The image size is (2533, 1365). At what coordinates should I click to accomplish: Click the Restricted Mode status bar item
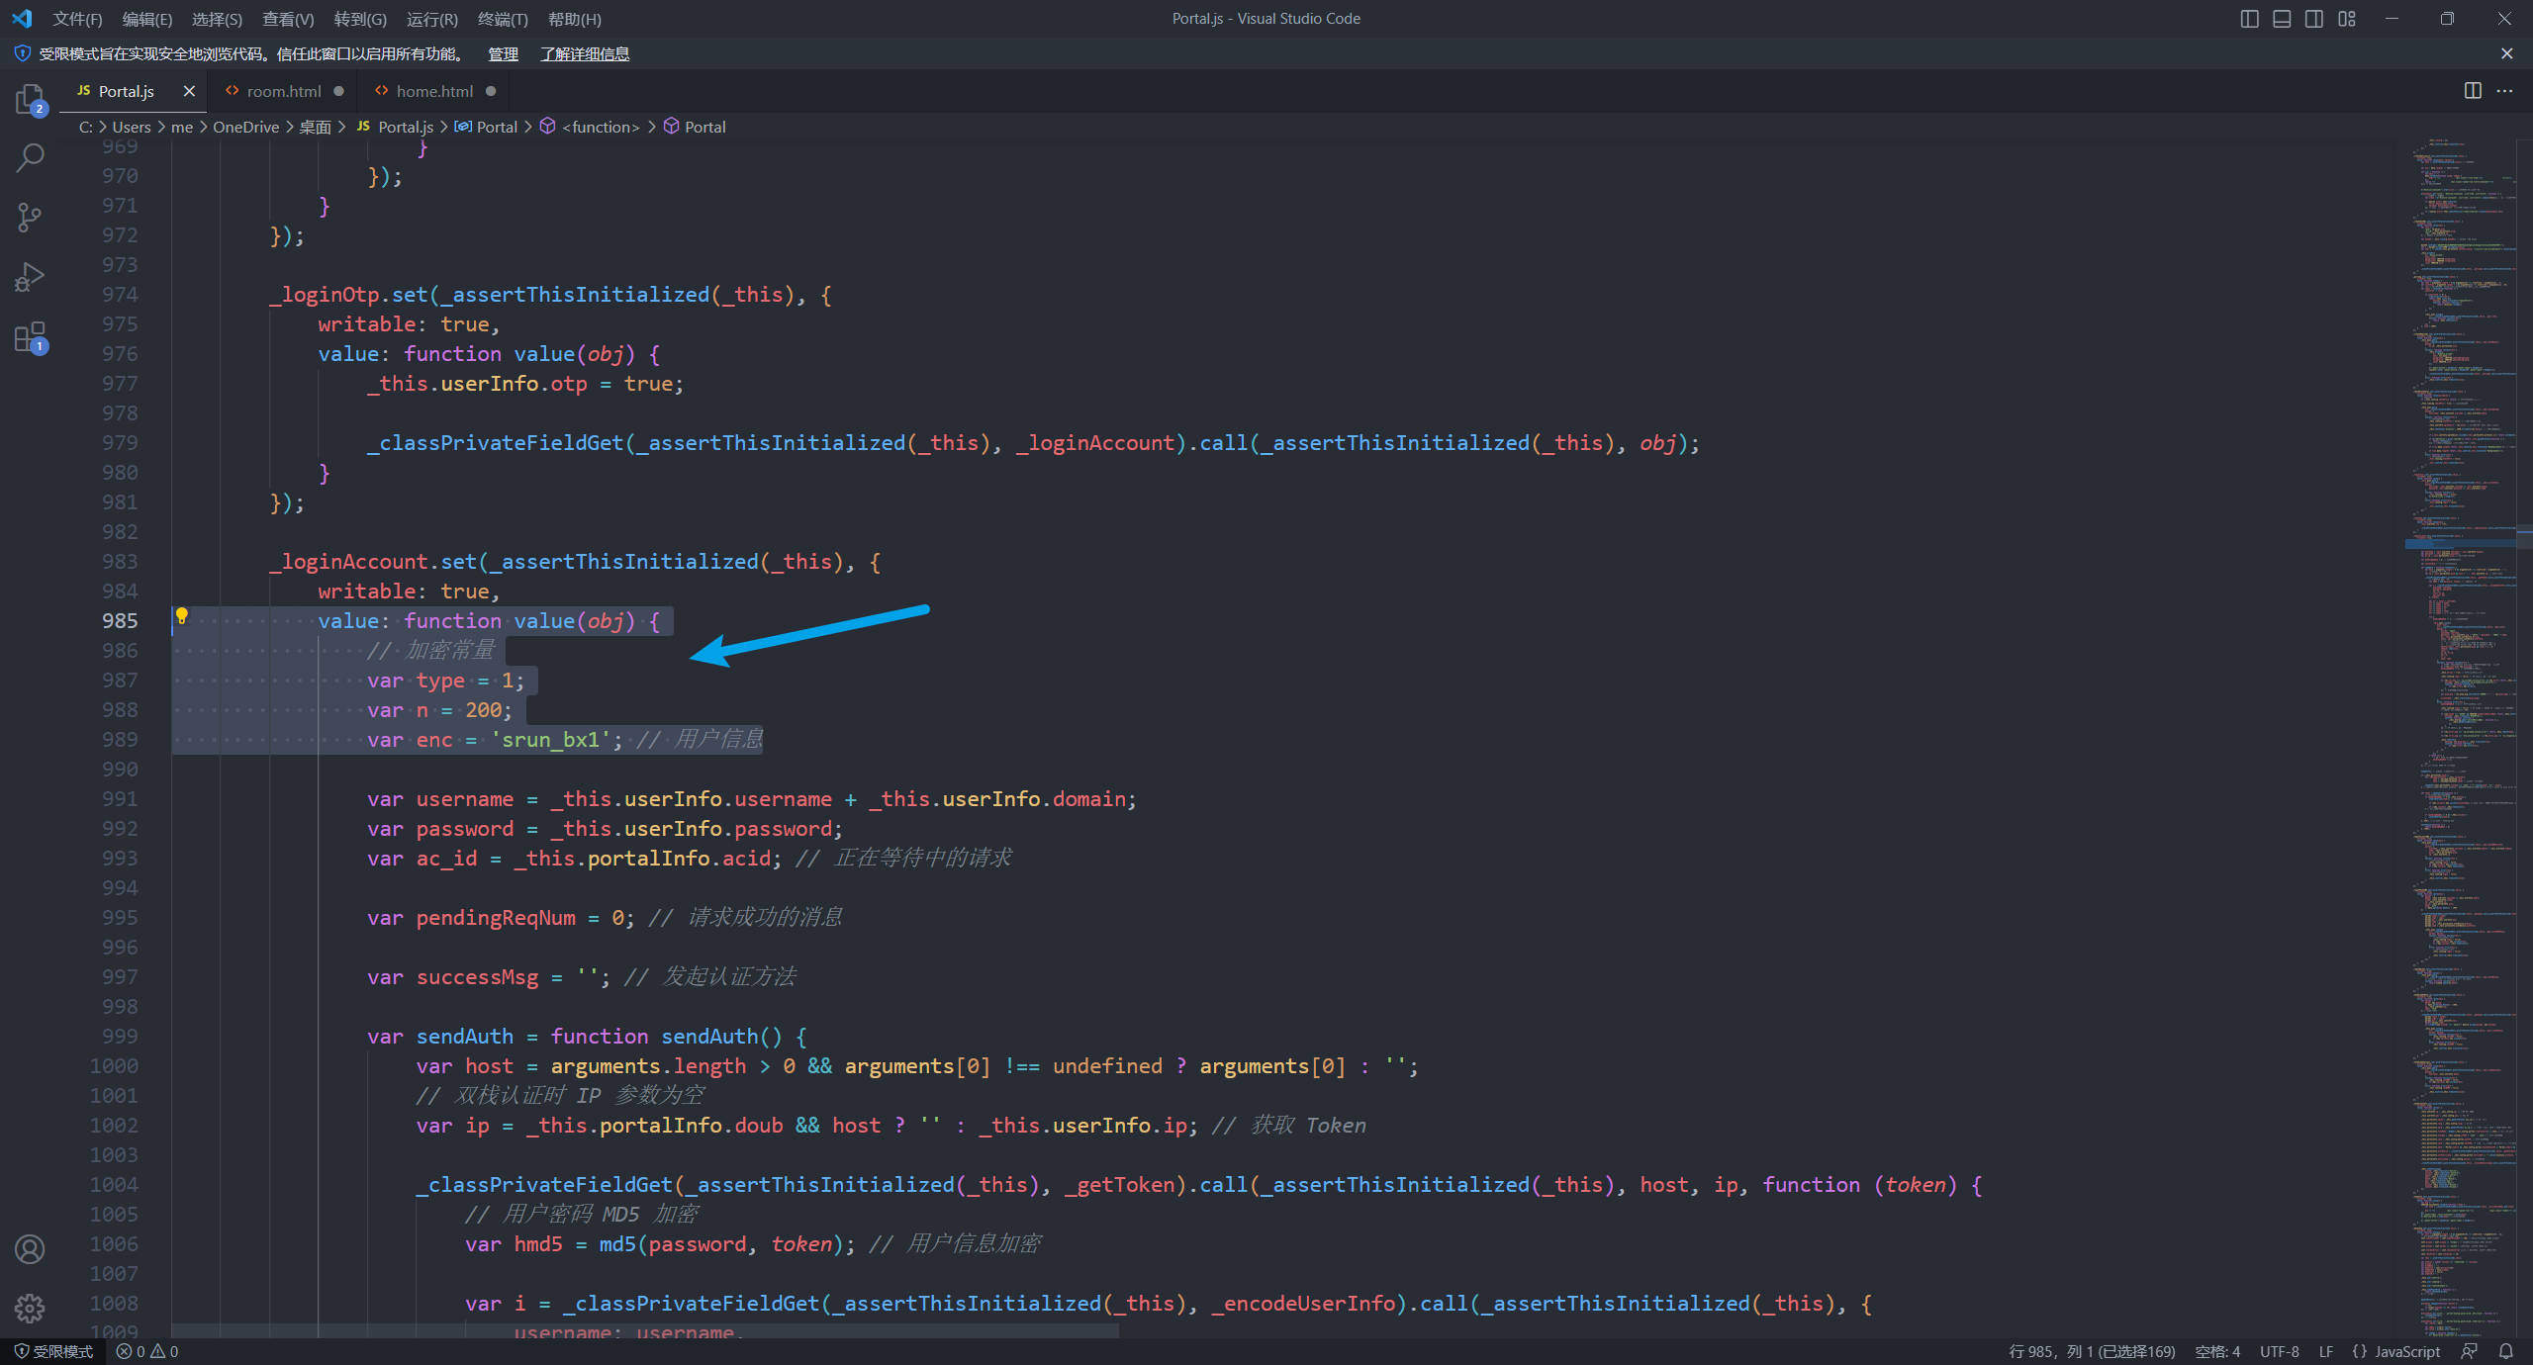click(x=54, y=1351)
